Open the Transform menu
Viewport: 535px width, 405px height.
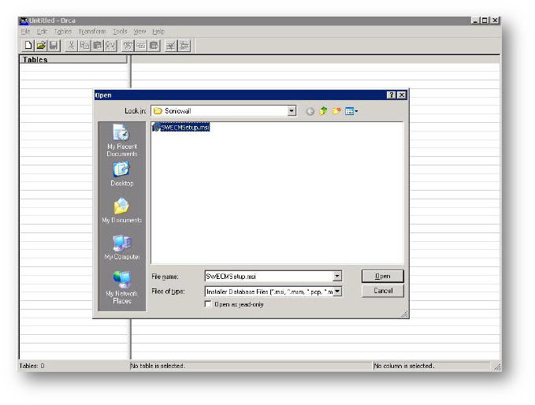coord(92,32)
